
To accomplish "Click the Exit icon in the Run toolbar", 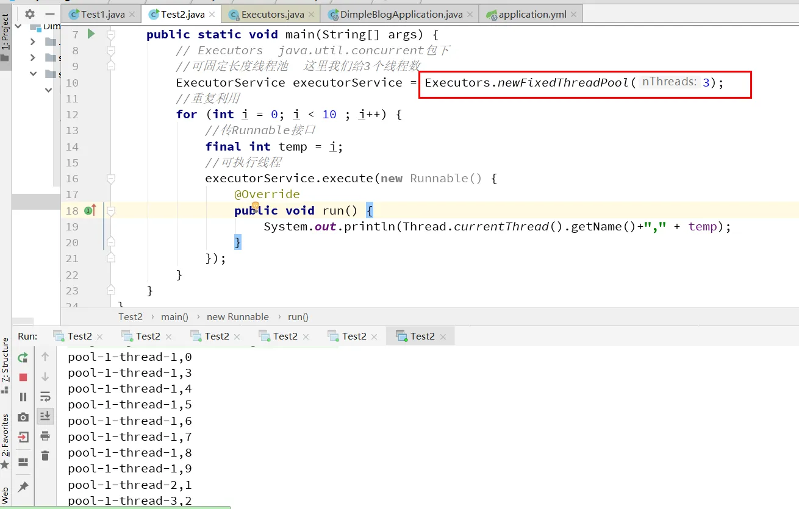I will (x=23, y=437).
